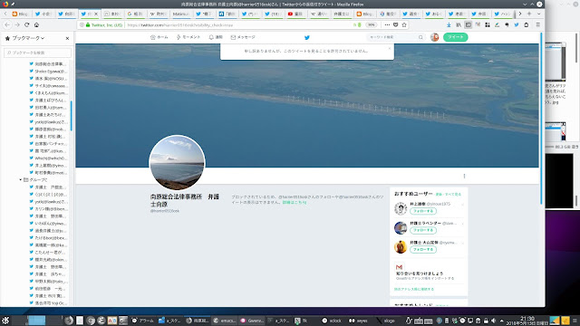
Task: Switch to the first Blog tab
Action: pyautogui.click(x=20, y=14)
